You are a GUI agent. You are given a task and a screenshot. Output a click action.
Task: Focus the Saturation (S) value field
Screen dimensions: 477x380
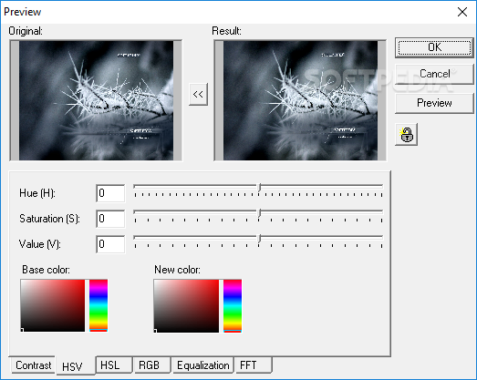(x=110, y=219)
